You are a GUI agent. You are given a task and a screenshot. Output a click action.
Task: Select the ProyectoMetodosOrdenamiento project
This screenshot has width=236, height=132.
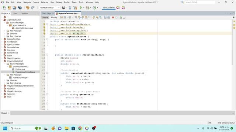[x=20, y=86]
